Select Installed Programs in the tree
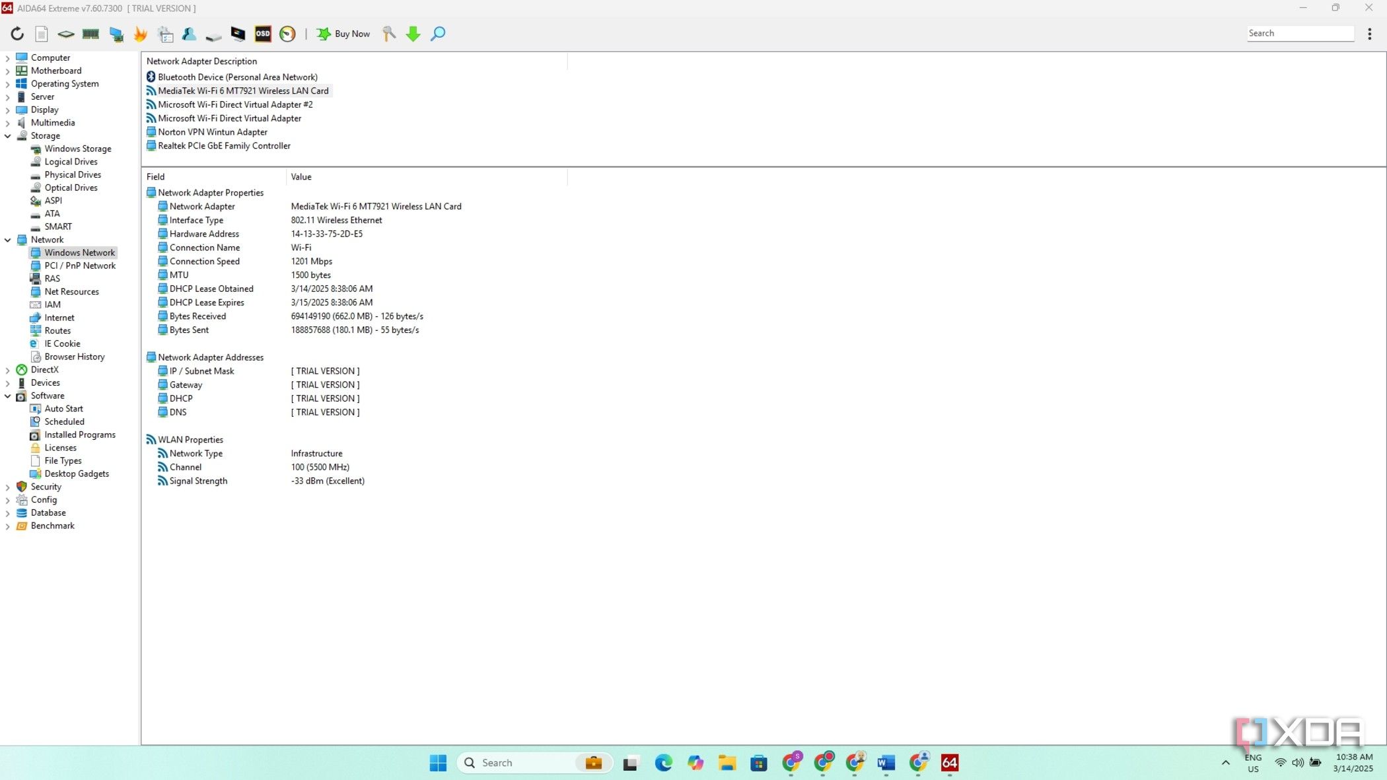 (x=80, y=435)
